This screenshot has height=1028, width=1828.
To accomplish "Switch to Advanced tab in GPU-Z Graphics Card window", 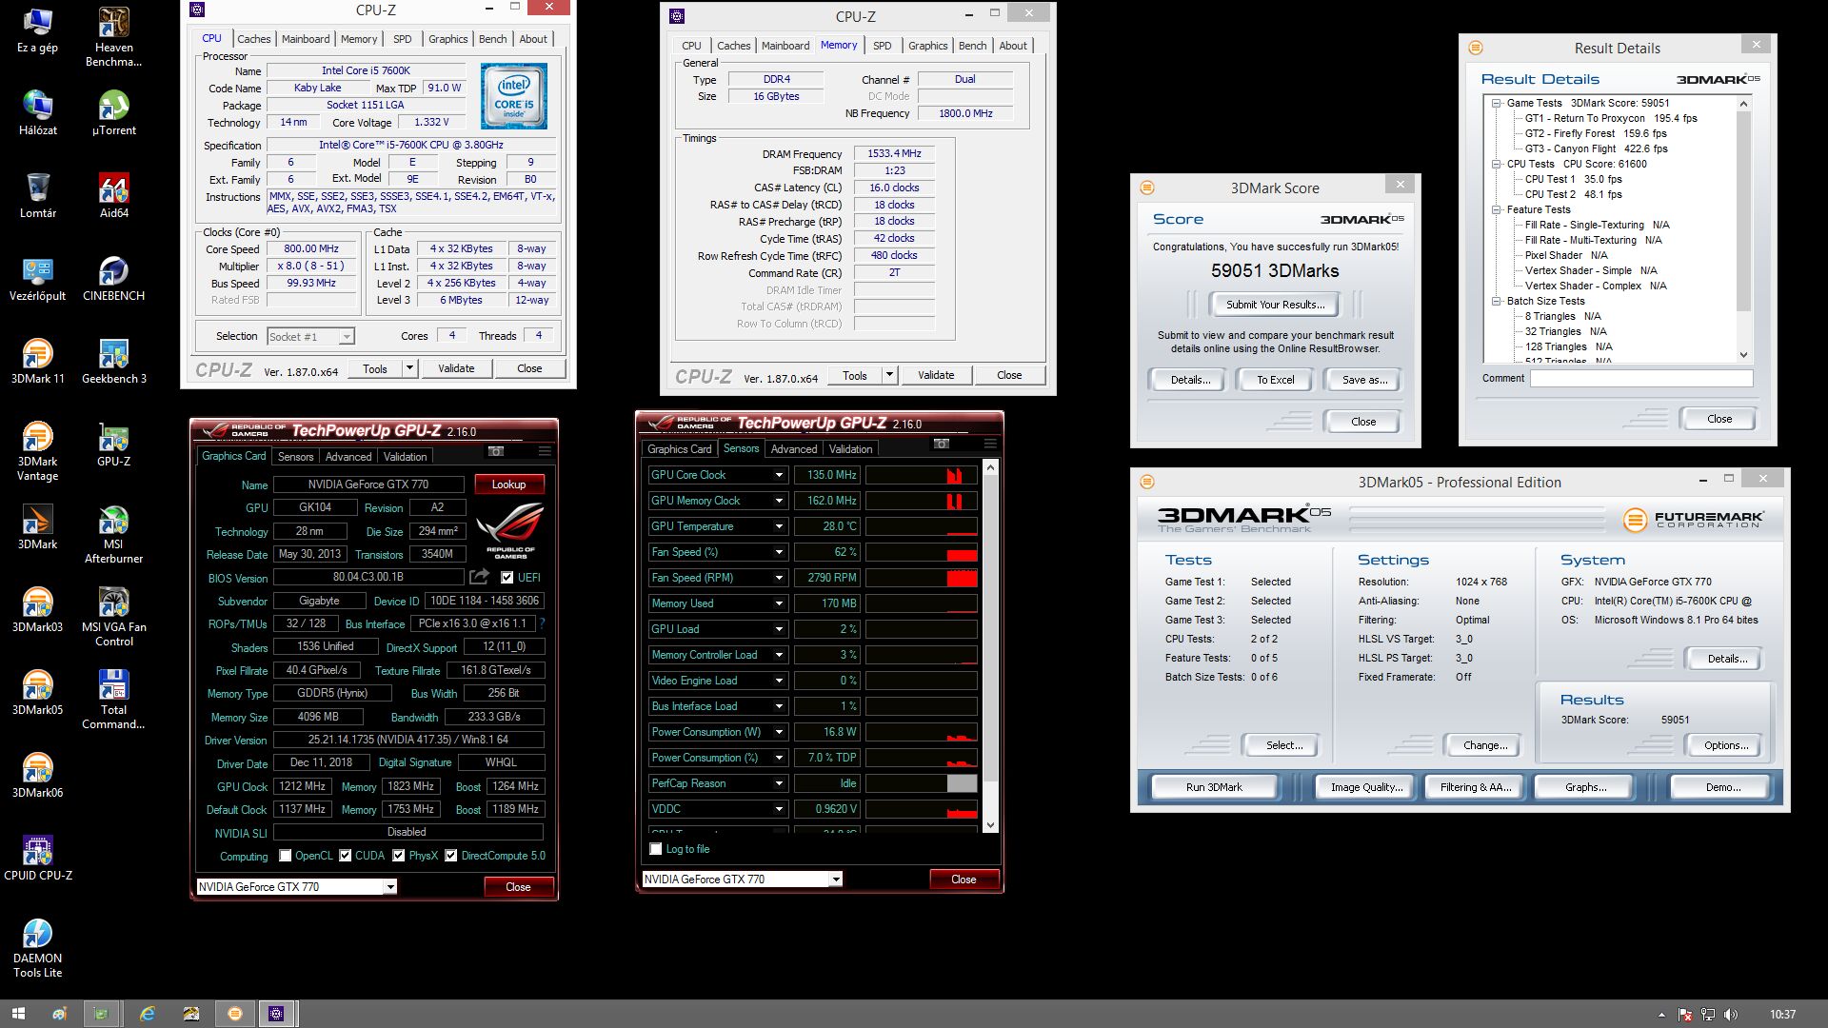I will tap(348, 457).
